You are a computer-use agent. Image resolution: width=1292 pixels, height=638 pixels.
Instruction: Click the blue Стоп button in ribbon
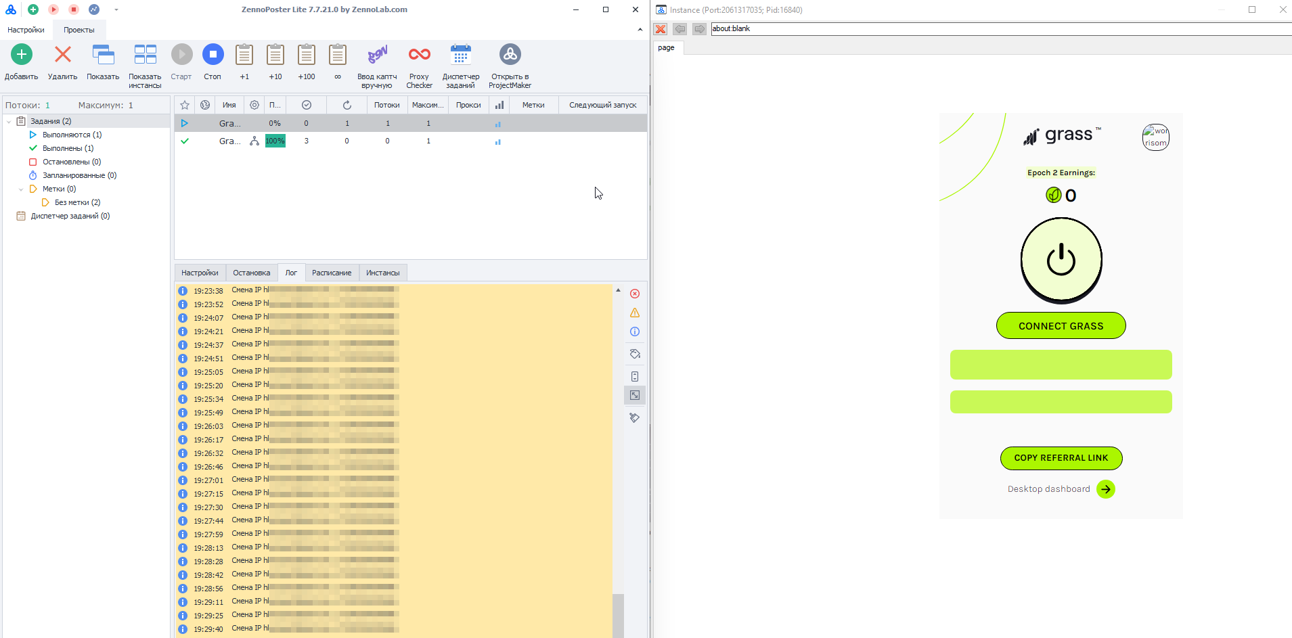[213, 54]
